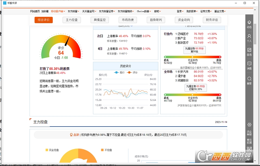Expand the Choice数据 dropdown

coord(144,11)
